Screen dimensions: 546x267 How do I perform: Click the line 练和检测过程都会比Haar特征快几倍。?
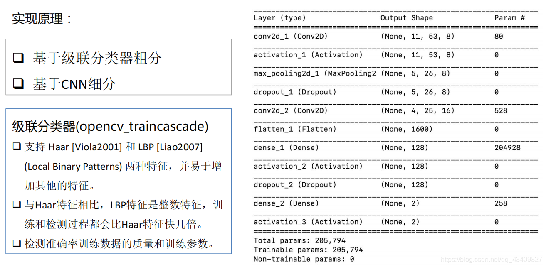point(114,225)
